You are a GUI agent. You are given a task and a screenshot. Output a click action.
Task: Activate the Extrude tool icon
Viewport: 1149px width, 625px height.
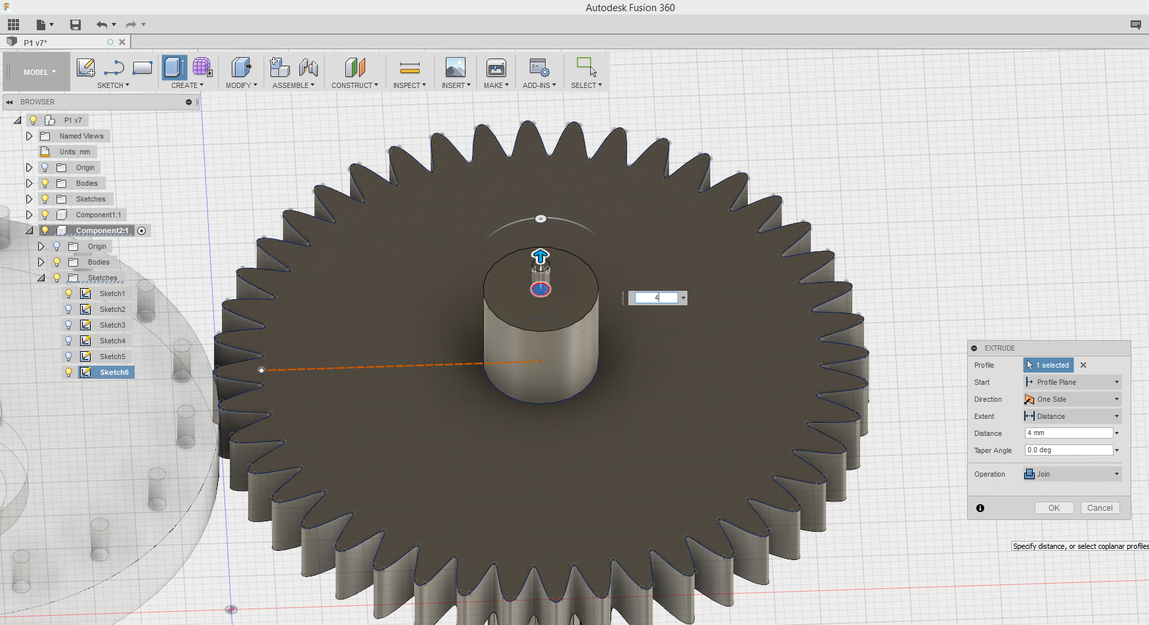pyautogui.click(x=175, y=68)
